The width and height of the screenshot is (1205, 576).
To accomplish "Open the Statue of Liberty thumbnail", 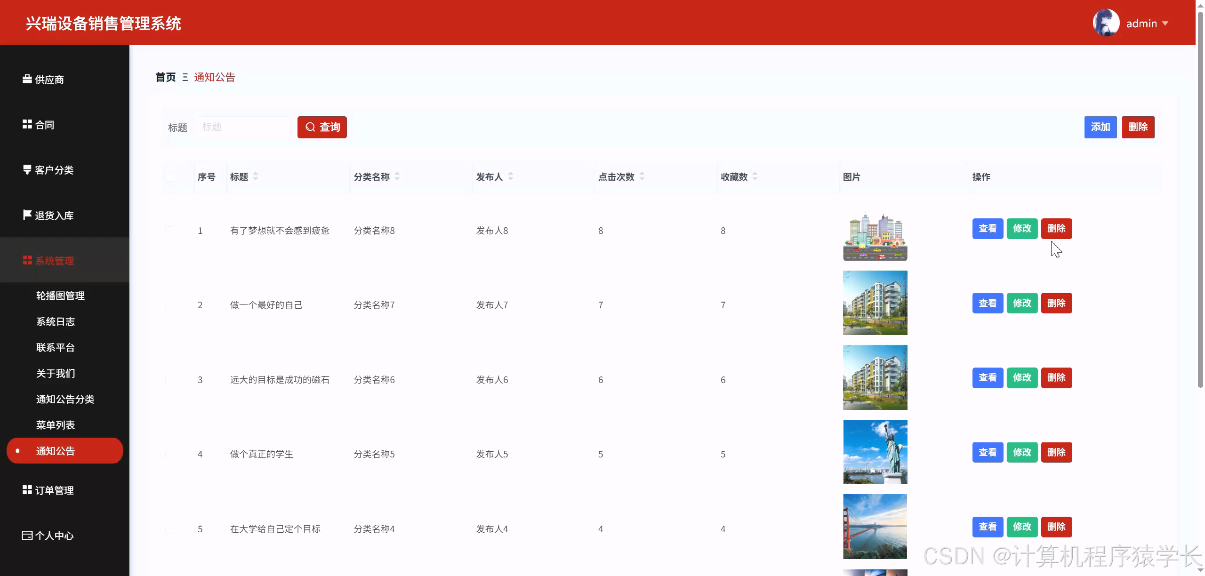I will pos(875,452).
